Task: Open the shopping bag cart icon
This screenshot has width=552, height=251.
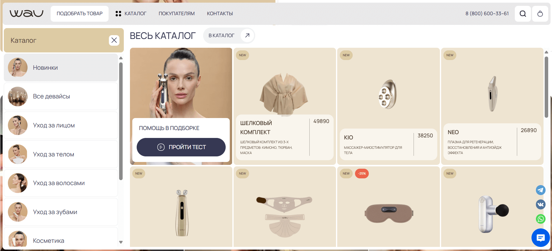Action: tap(540, 14)
